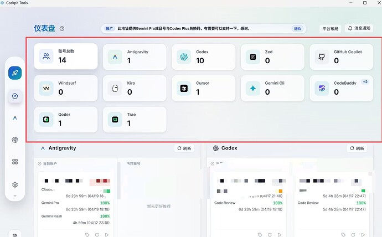Open the rocket launch icon in sidebar
The width and height of the screenshot is (382, 237).
click(15, 73)
